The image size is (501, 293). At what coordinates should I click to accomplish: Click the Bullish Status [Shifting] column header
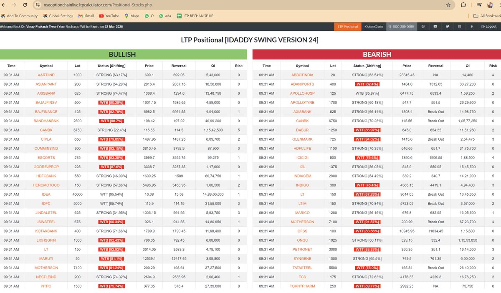point(111,66)
